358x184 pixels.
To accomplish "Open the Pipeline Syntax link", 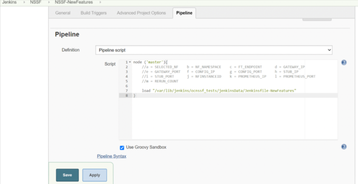I will coord(112,156).
